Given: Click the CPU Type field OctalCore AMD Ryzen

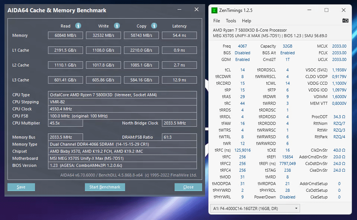Looking at the screenshot, I should tap(122, 95).
